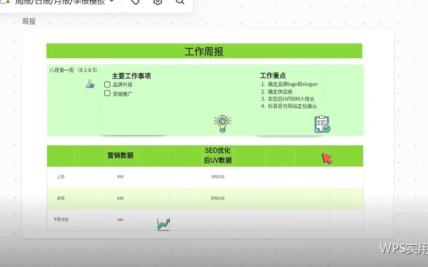Image resolution: width=428 pixels, height=267 pixels.
Task: Click the 工作周报 title banner
Action: pyautogui.click(x=204, y=51)
